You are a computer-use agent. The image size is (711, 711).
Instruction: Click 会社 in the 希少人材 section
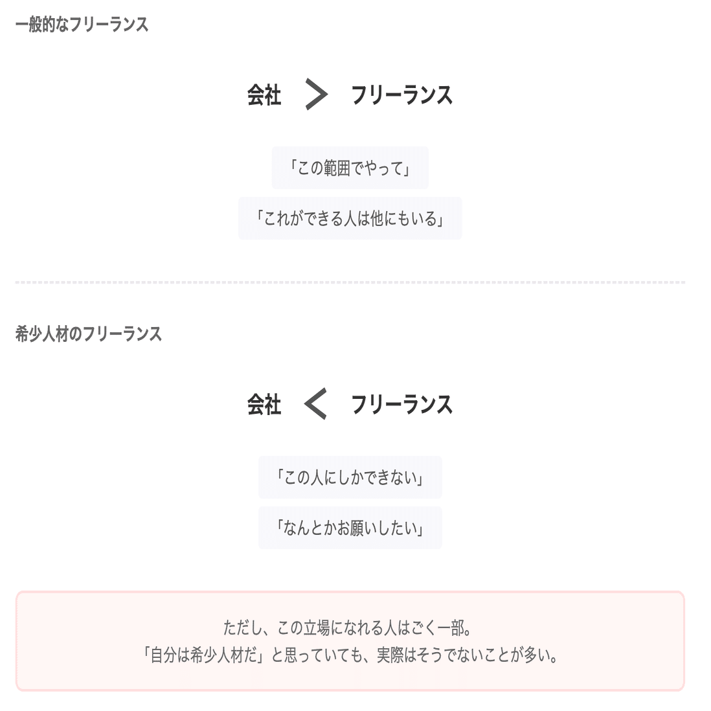[x=264, y=405]
